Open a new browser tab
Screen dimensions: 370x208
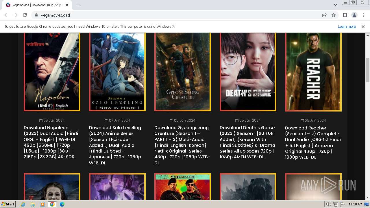click(78, 5)
